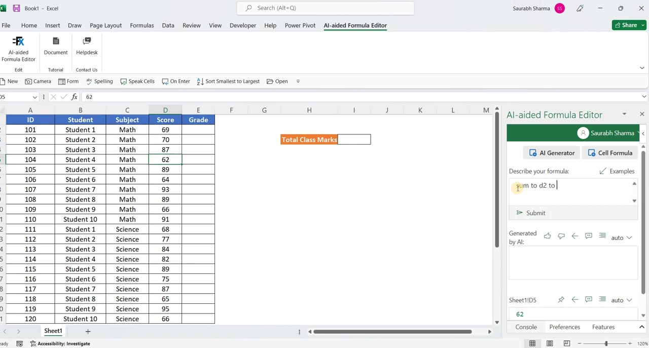Open the File tab
This screenshot has height=348, width=649.
(x=6, y=25)
